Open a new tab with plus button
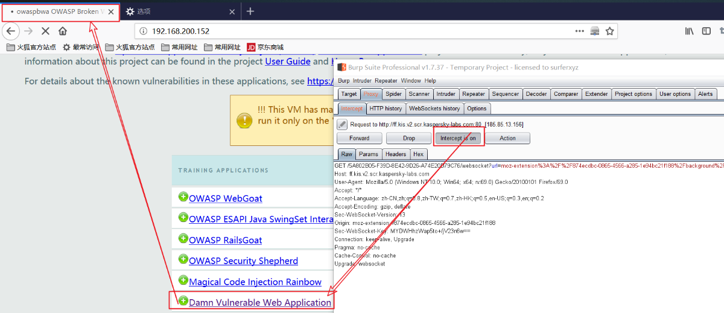This screenshot has height=313, width=724. pos(250,11)
